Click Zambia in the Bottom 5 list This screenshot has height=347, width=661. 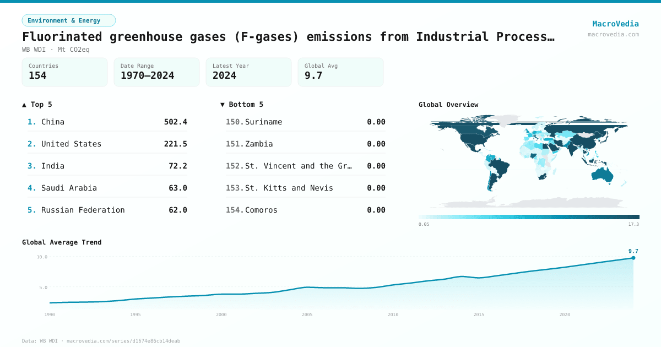click(259, 144)
